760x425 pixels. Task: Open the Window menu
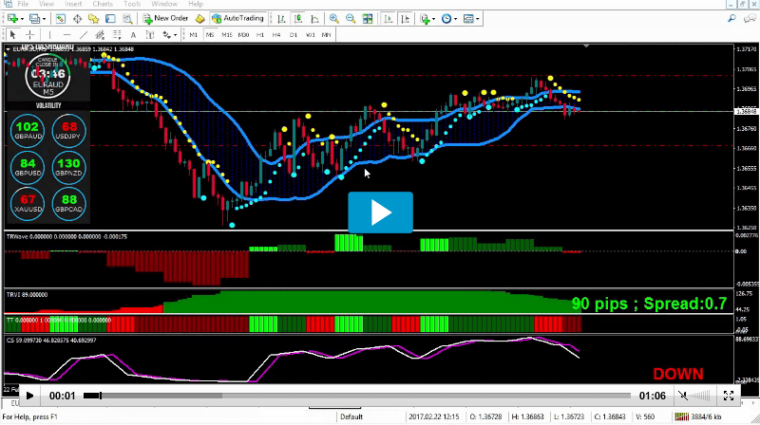point(163,4)
